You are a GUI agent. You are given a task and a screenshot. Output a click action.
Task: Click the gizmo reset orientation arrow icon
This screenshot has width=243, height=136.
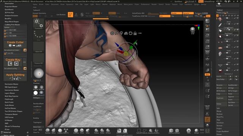[131, 33]
